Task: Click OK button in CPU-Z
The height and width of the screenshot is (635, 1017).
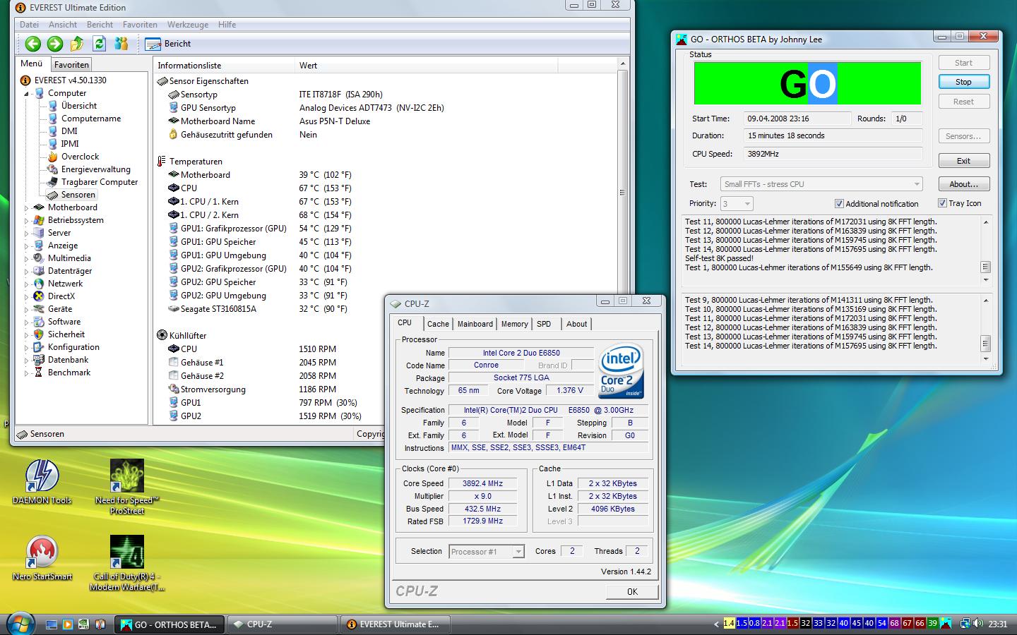Action: (631, 592)
